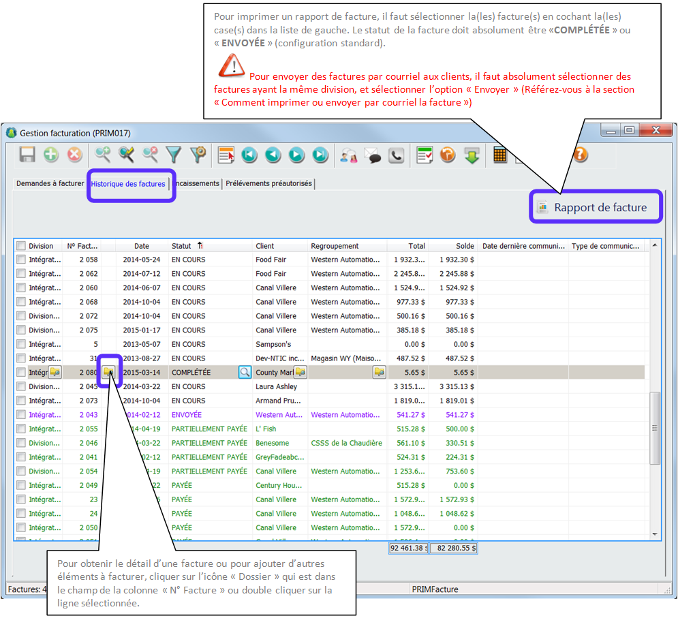This screenshot has width=678, height=618.
Task: Switch to Demandes à facturer tab
Action: (x=50, y=184)
